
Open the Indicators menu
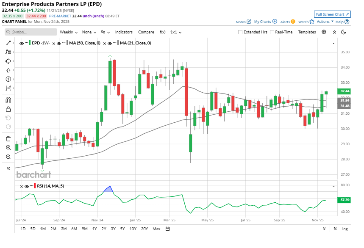tap(124, 32)
